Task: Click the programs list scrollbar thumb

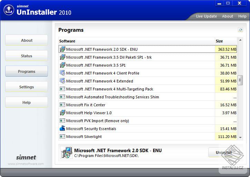Action: point(240,80)
